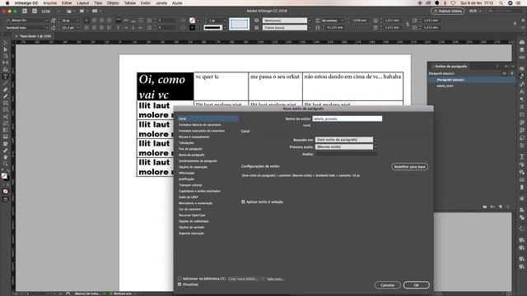Viewport: 527px width, 296px height.
Task: Select the Selection tool in toolbox
Action: tap(5, 44)
